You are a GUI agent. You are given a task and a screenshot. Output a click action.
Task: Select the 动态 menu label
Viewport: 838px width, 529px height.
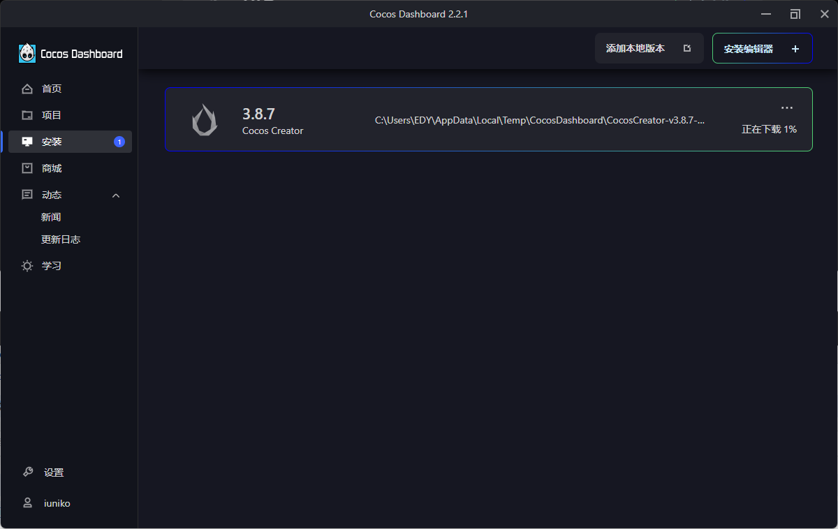pos(52,195)
